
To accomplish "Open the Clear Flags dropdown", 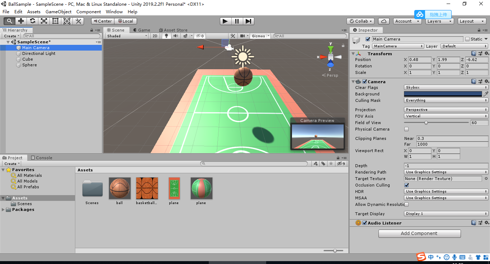I will [x=446, y=87].
